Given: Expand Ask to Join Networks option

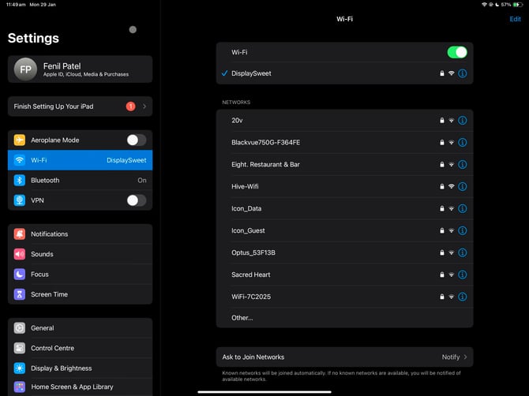Looking at the screenshot, I should click(x=344, y=357).
